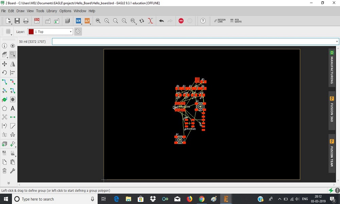
Task: Open the Layer dropdown showing 1 Top
Action: click(x=50, y=32)
